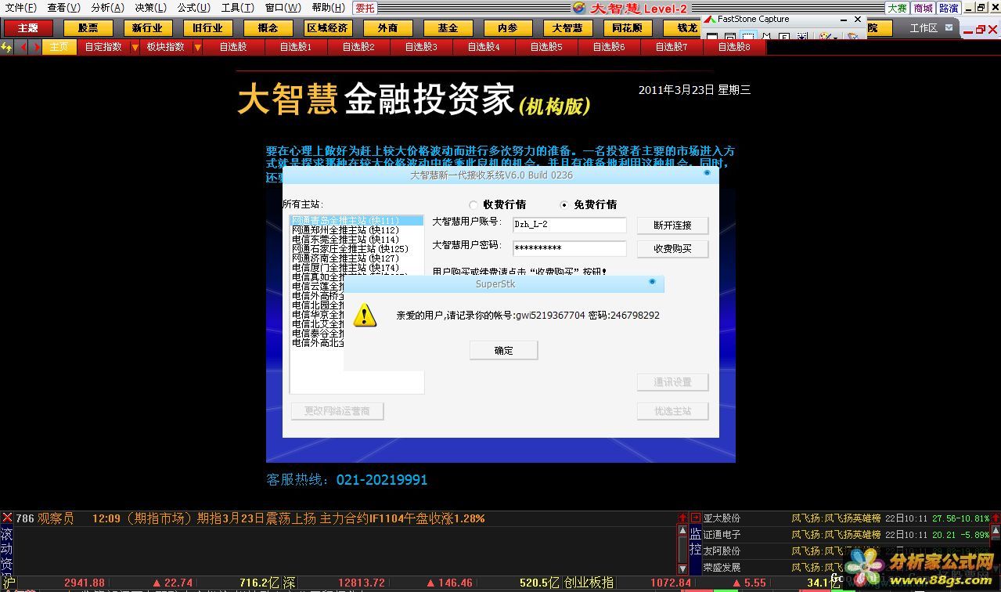Click the 内参 toolbar button
This screenshot has height=592, width=1001.
(x=507, y=27)
